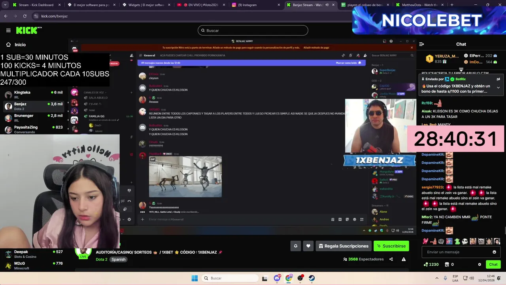Open M2cG's Minecraft channel
The image size is (506, 285).
pos(33,266)
